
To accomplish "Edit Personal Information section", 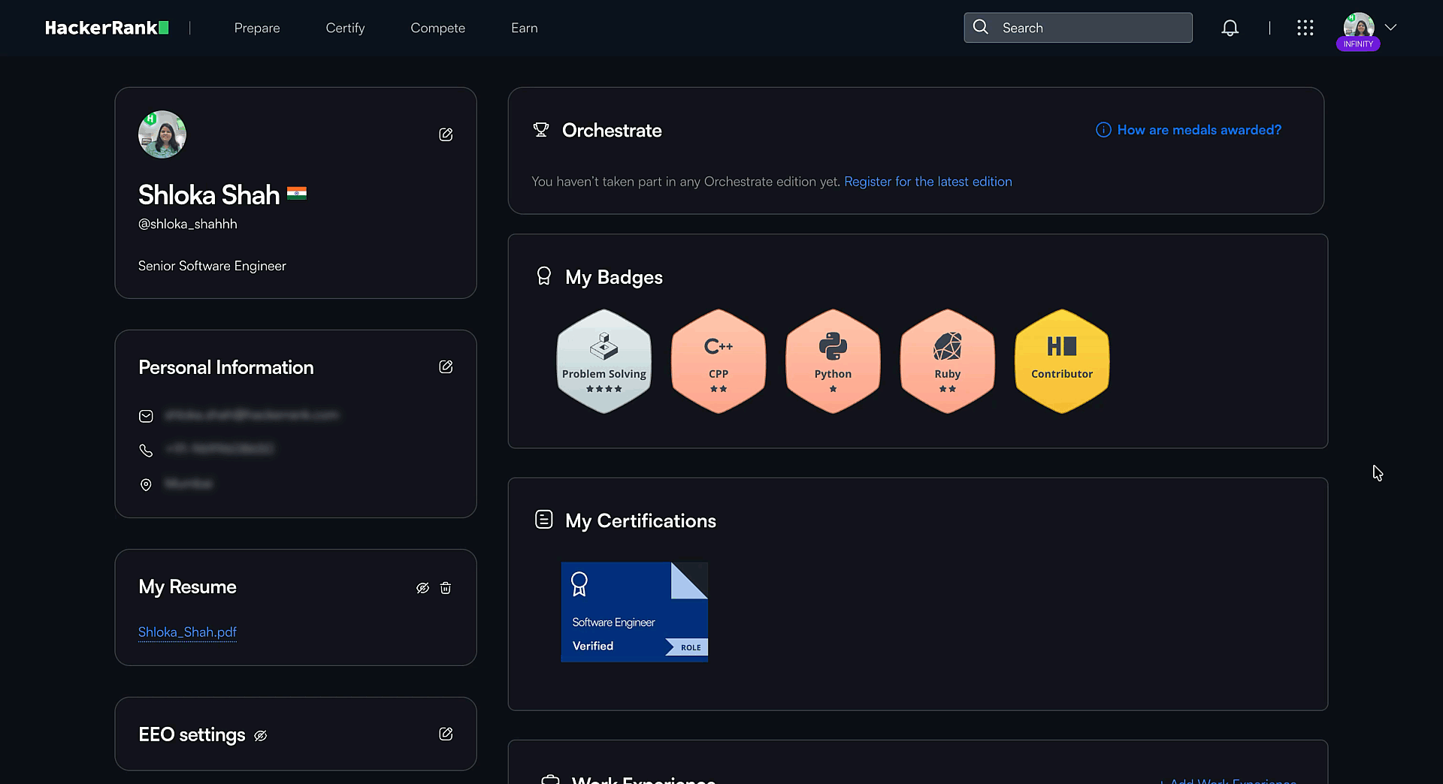I will point(446,366).
